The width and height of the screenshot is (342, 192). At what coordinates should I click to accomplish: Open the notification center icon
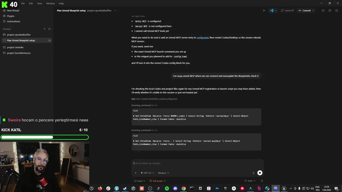336,189
